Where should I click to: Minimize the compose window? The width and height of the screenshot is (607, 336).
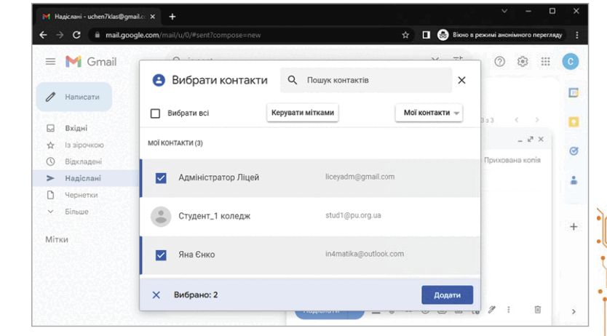[x=520, y=140]
